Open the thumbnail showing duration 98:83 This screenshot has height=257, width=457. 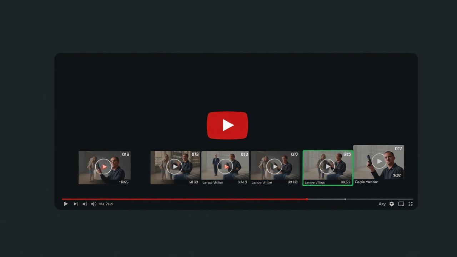tap(175, 167)
